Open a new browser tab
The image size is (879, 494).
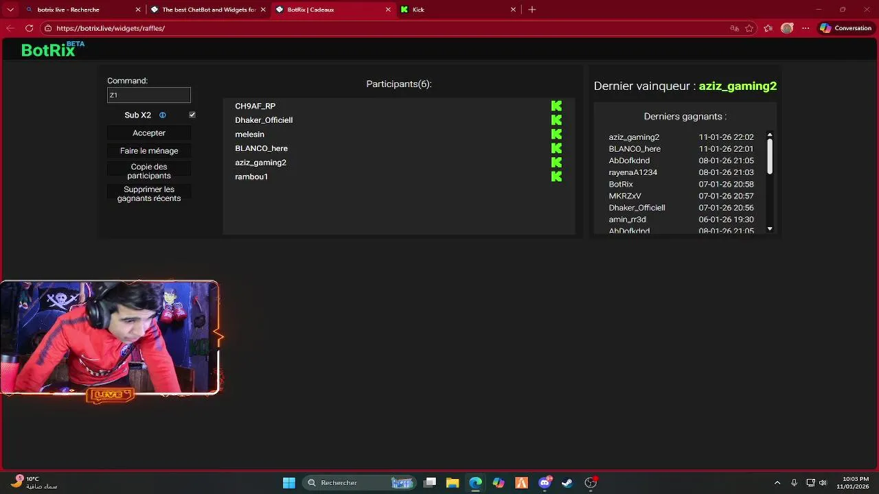[x=532, y=10]
